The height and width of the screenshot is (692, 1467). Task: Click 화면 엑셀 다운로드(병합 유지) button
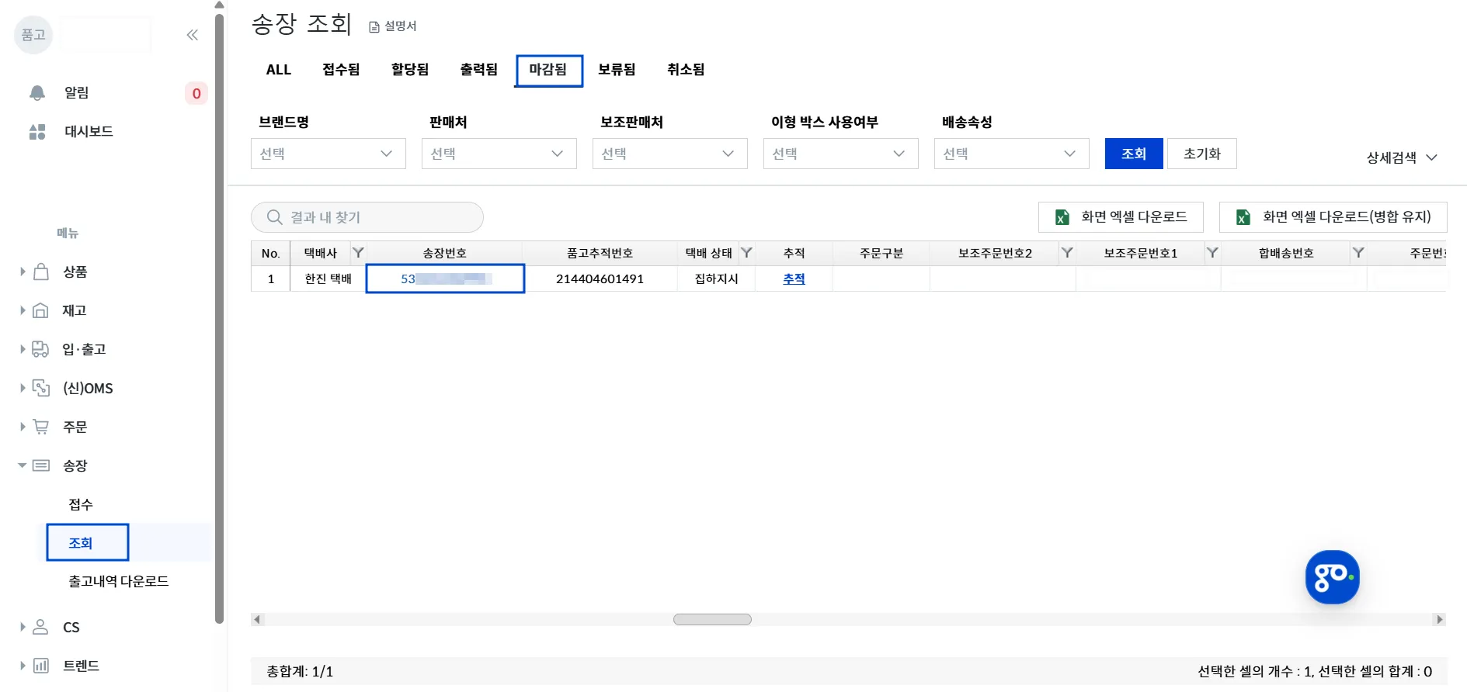pyautogui.click(x=1333, y=217)
